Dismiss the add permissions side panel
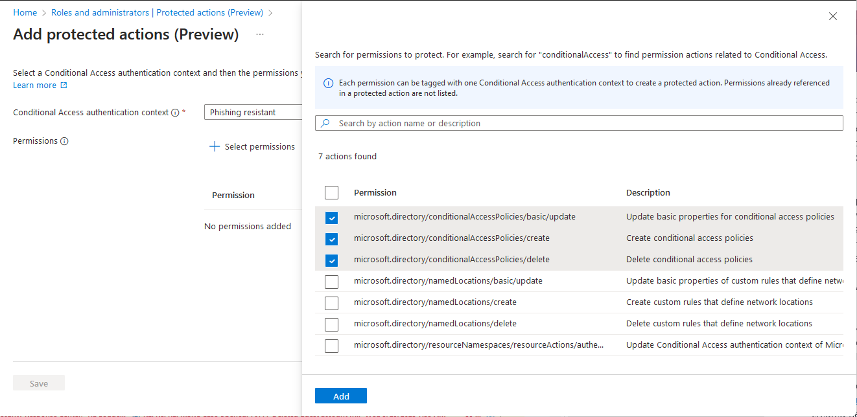Image resolution: width=857 pixels, height=417 pixels. pos(832,16)
